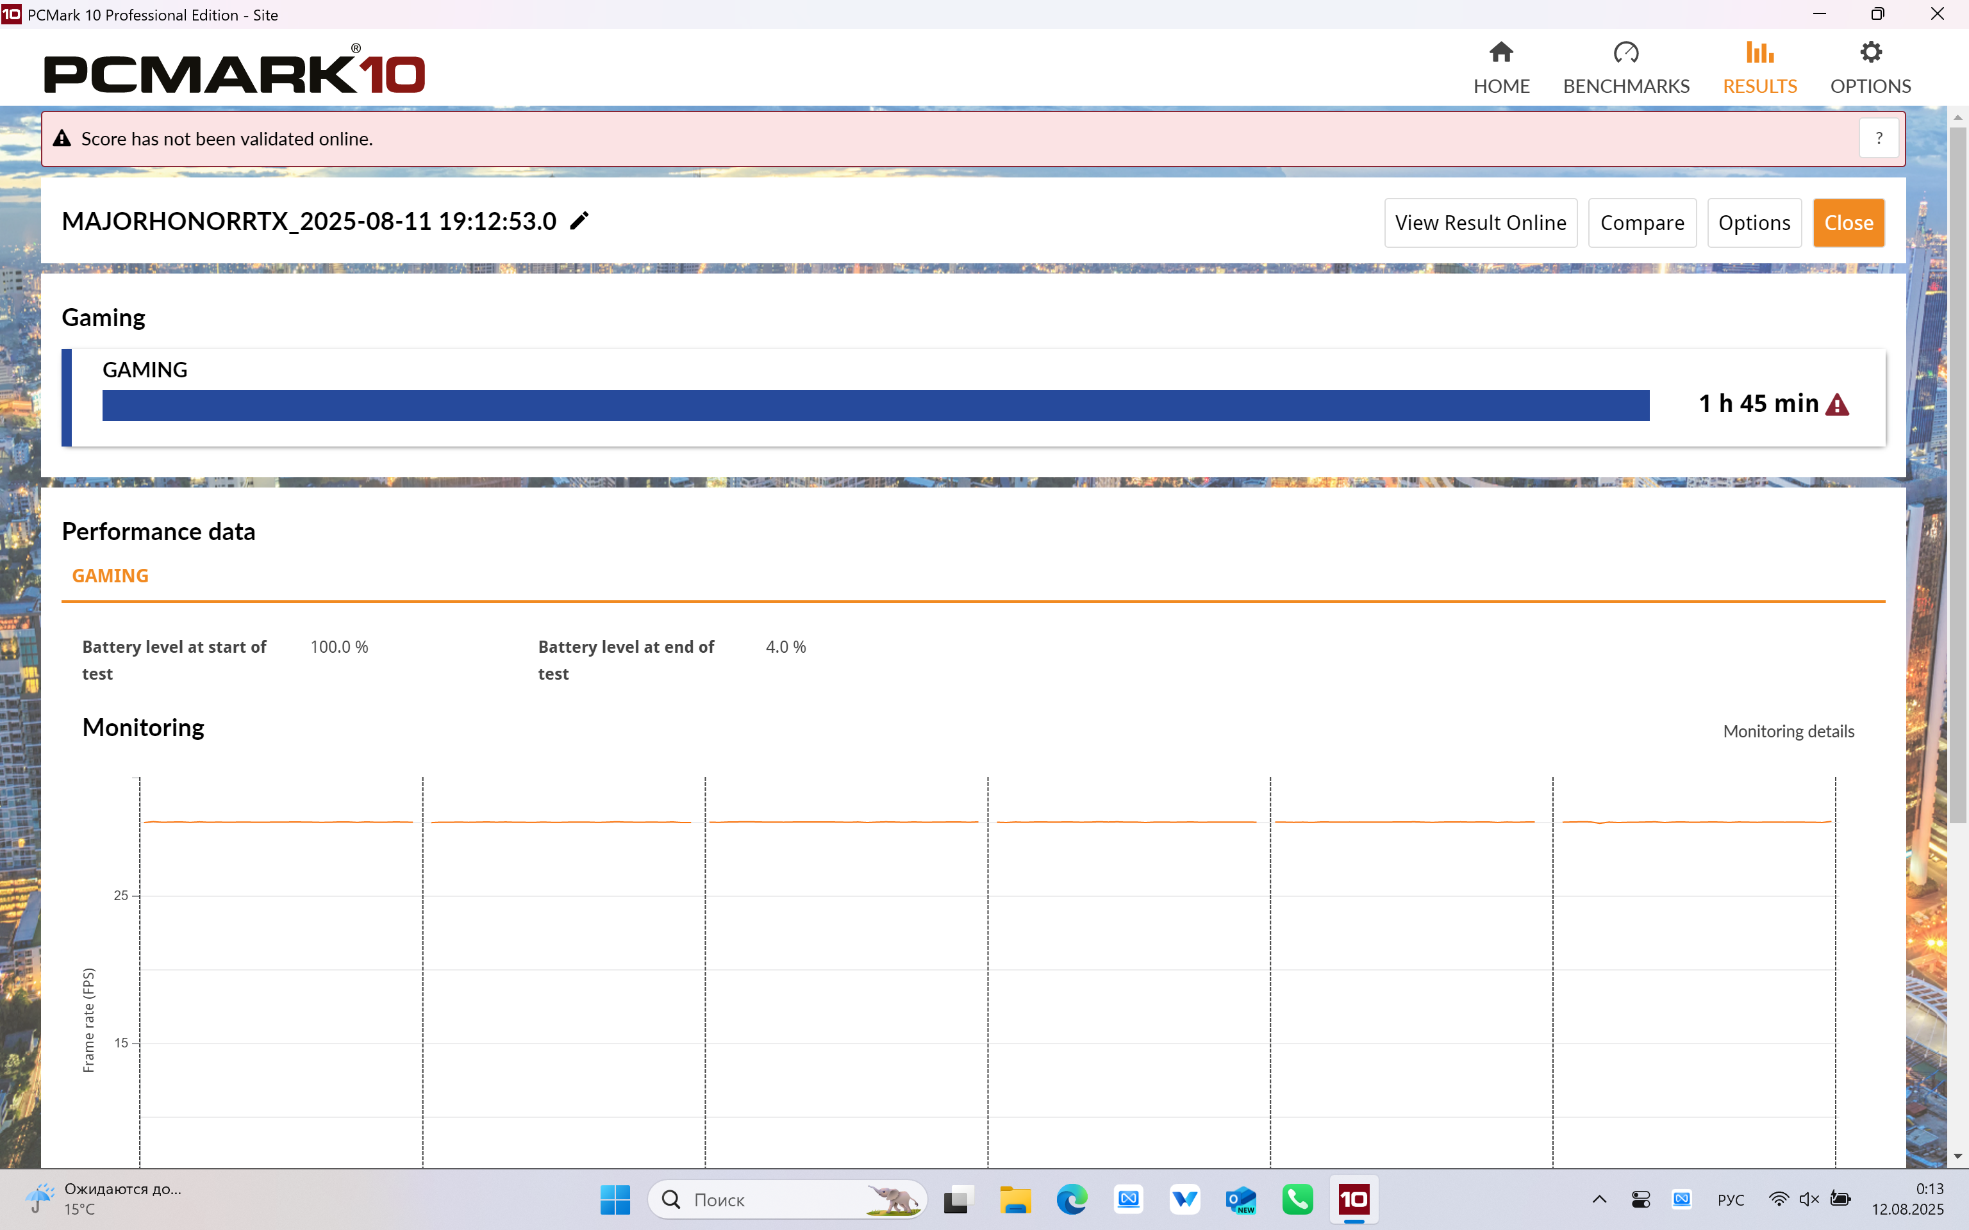Click the blue GAMING result bar
This screenshot has width=1969, height=1230.
point(875,405)
